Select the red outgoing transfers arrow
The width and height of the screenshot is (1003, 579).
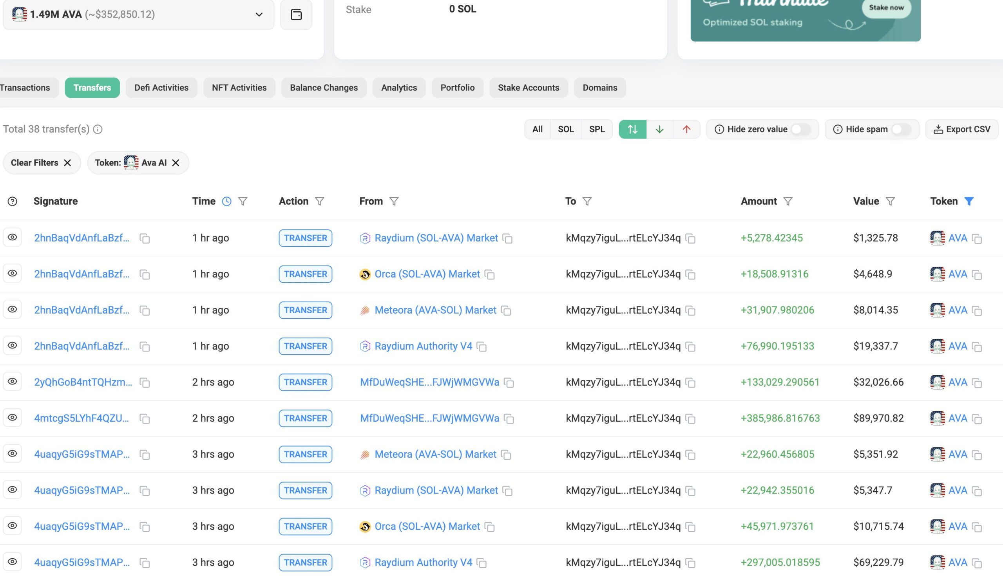(686, 129)
